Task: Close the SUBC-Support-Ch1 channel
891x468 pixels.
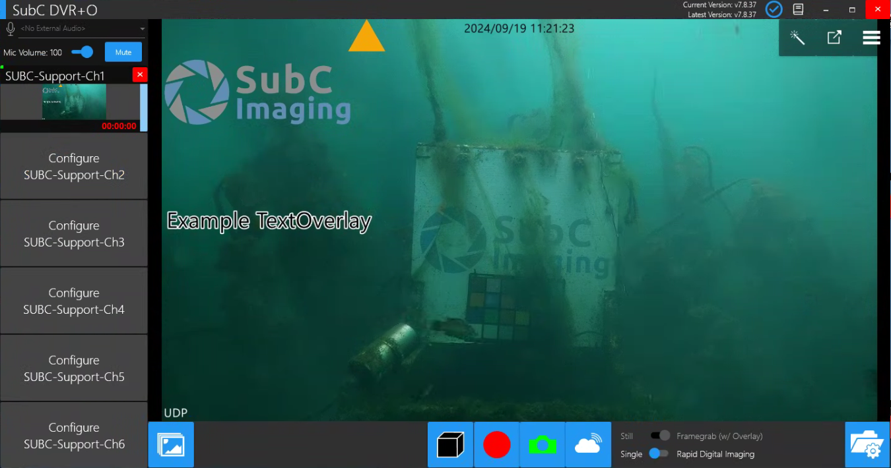Action: (140, 74)
